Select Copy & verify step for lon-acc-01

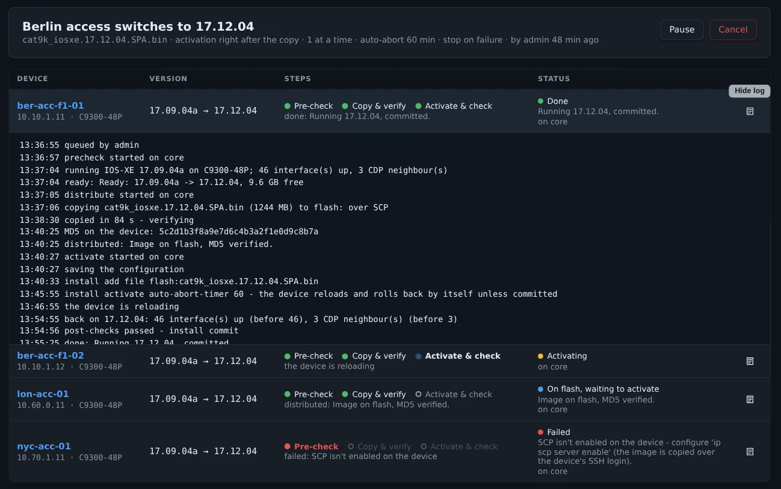click(x=374, y=394)
